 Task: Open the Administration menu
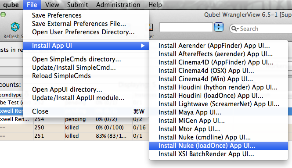pyautogui.click(x=118, y=5)
